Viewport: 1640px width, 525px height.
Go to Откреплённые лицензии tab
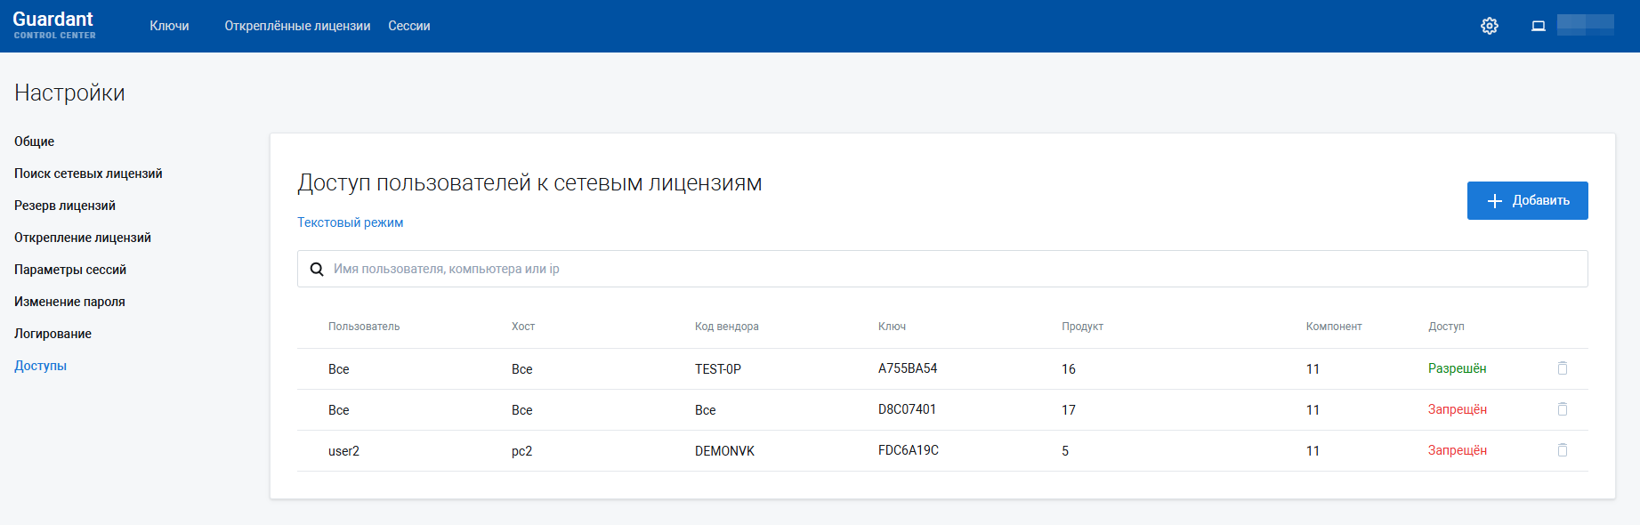tap(297, 26)
